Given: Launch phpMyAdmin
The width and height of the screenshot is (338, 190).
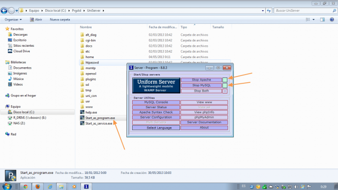Looking at the screenshot, I should tap(204, 117).
